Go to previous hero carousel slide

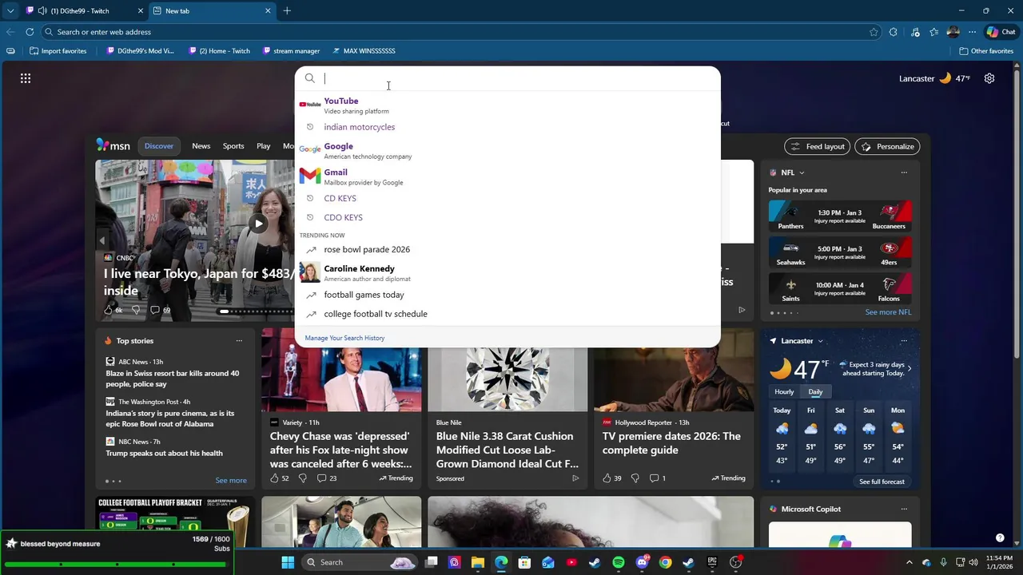pyautogui.click(x=102, y=240)
